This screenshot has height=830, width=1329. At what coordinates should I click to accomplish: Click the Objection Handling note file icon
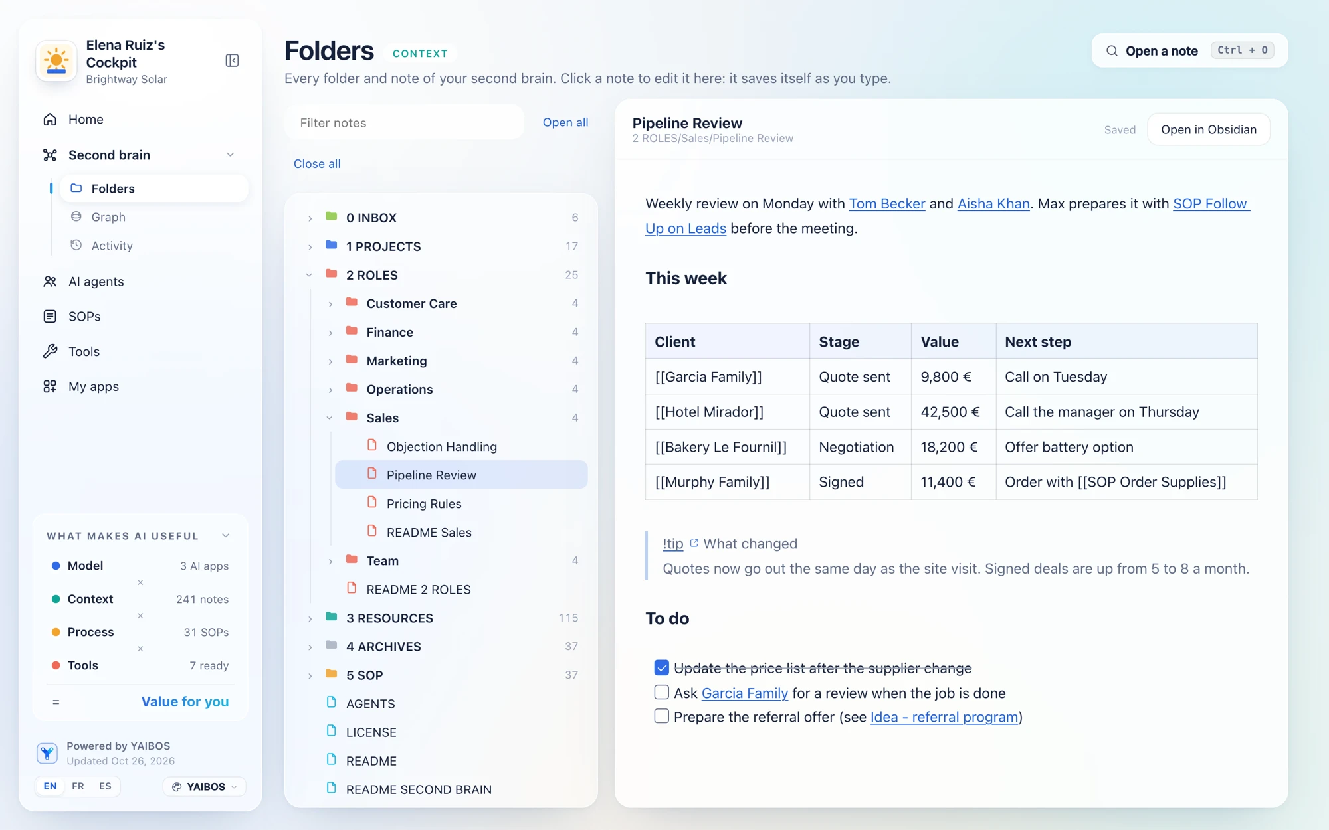pos(372,445)
